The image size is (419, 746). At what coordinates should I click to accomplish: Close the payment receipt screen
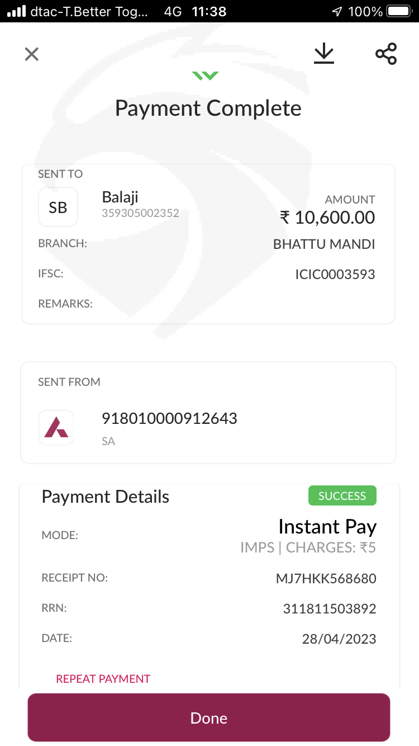tap(32, 54)
